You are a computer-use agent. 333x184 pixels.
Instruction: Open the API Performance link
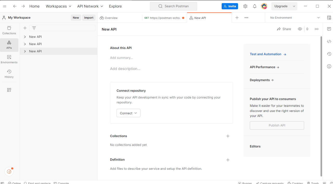265,67
